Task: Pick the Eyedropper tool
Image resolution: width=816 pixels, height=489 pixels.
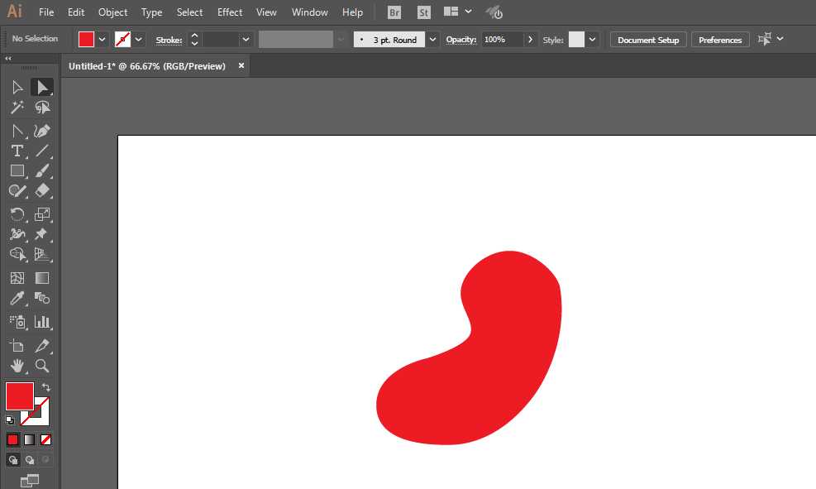Action: (17, 299)
